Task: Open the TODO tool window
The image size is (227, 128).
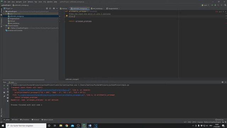Action: point(15,120)
